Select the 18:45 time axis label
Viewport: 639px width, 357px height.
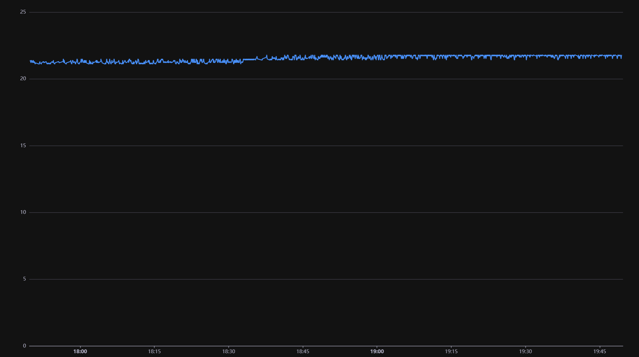pyautogui.click(x=303, y=351)
